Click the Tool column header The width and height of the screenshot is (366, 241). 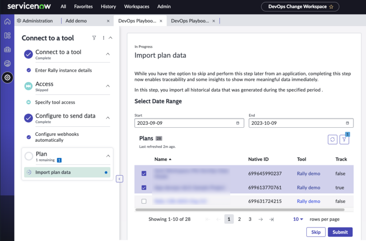pos(301,159)
